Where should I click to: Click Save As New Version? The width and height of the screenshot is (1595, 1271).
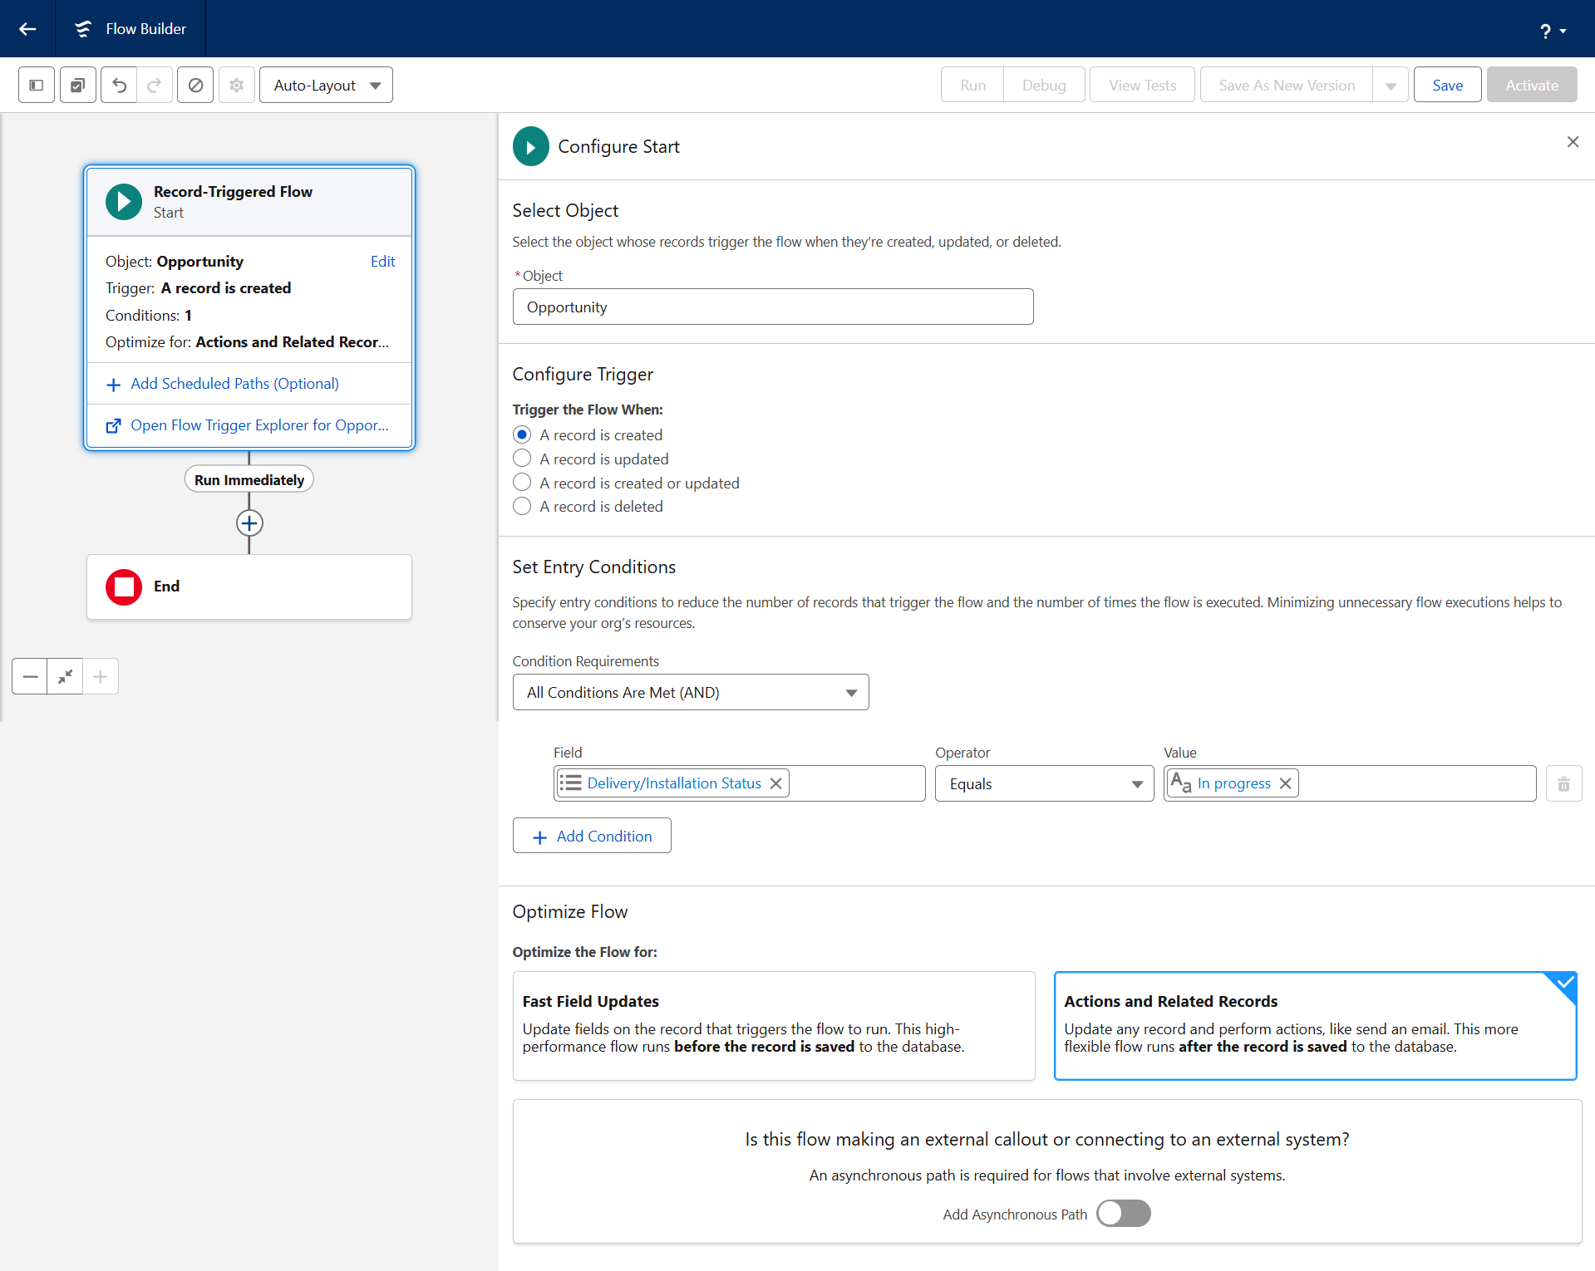pyautogui.click(x=1287, y=85)
